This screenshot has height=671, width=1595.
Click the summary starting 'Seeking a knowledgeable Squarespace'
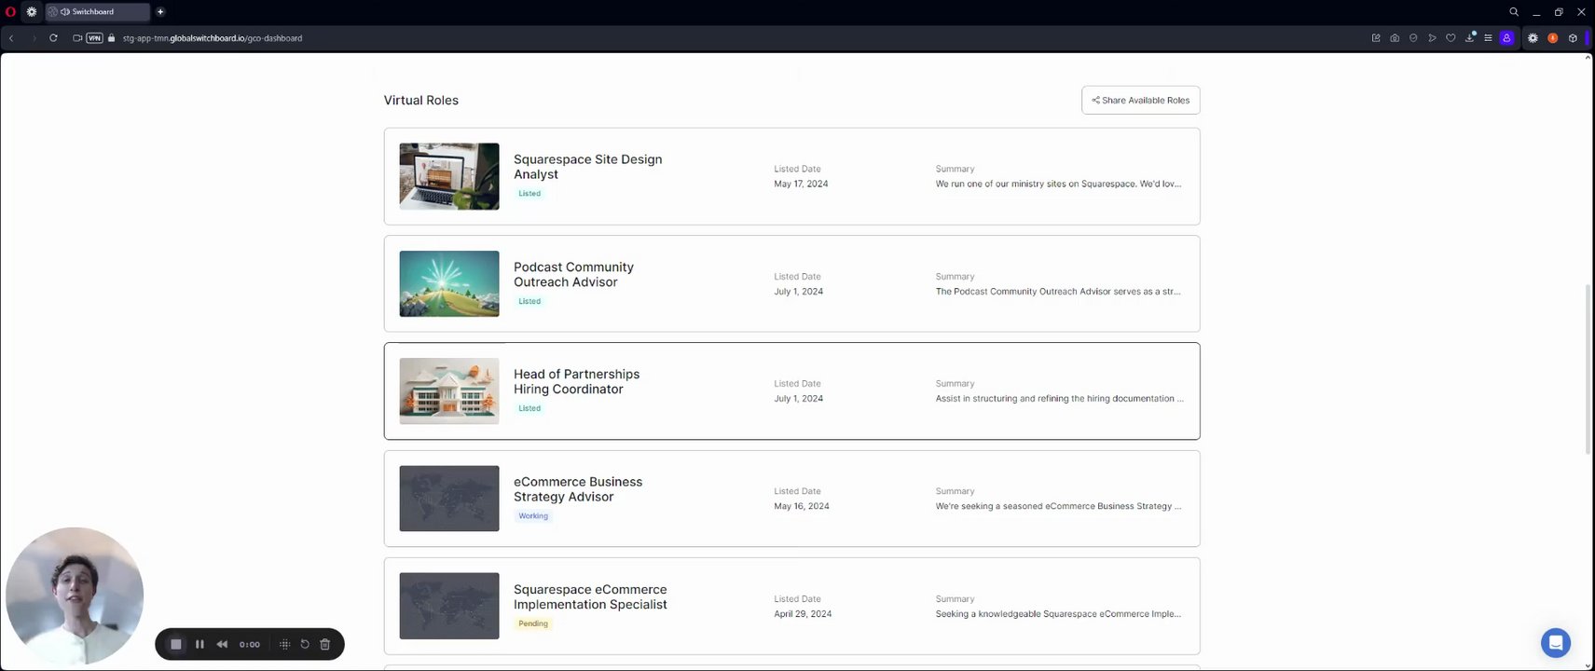point(1059,614)
